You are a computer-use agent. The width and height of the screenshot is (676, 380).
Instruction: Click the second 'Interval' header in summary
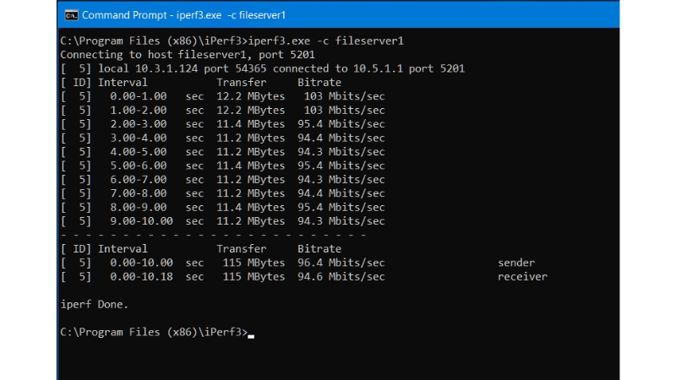[x=123, y=248]
